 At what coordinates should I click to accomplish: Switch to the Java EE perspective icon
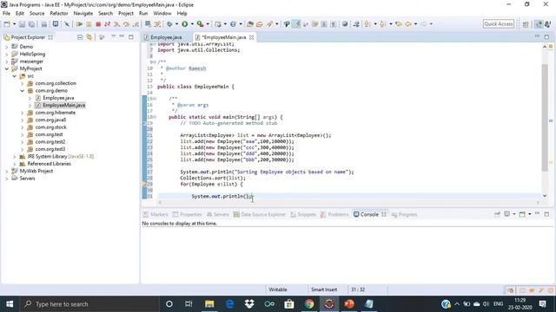pos(539,24)
